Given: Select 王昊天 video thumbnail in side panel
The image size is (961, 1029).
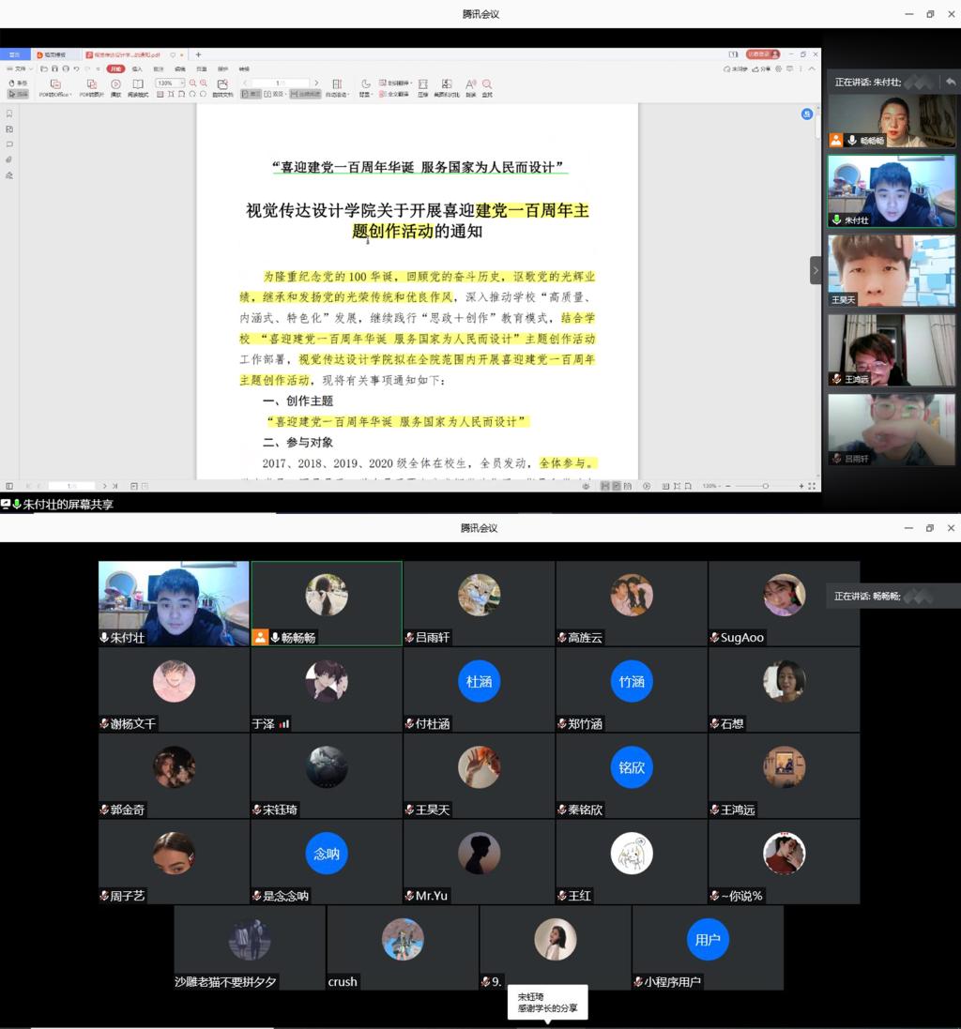Looking at the screenshot, I should [892, 271].
